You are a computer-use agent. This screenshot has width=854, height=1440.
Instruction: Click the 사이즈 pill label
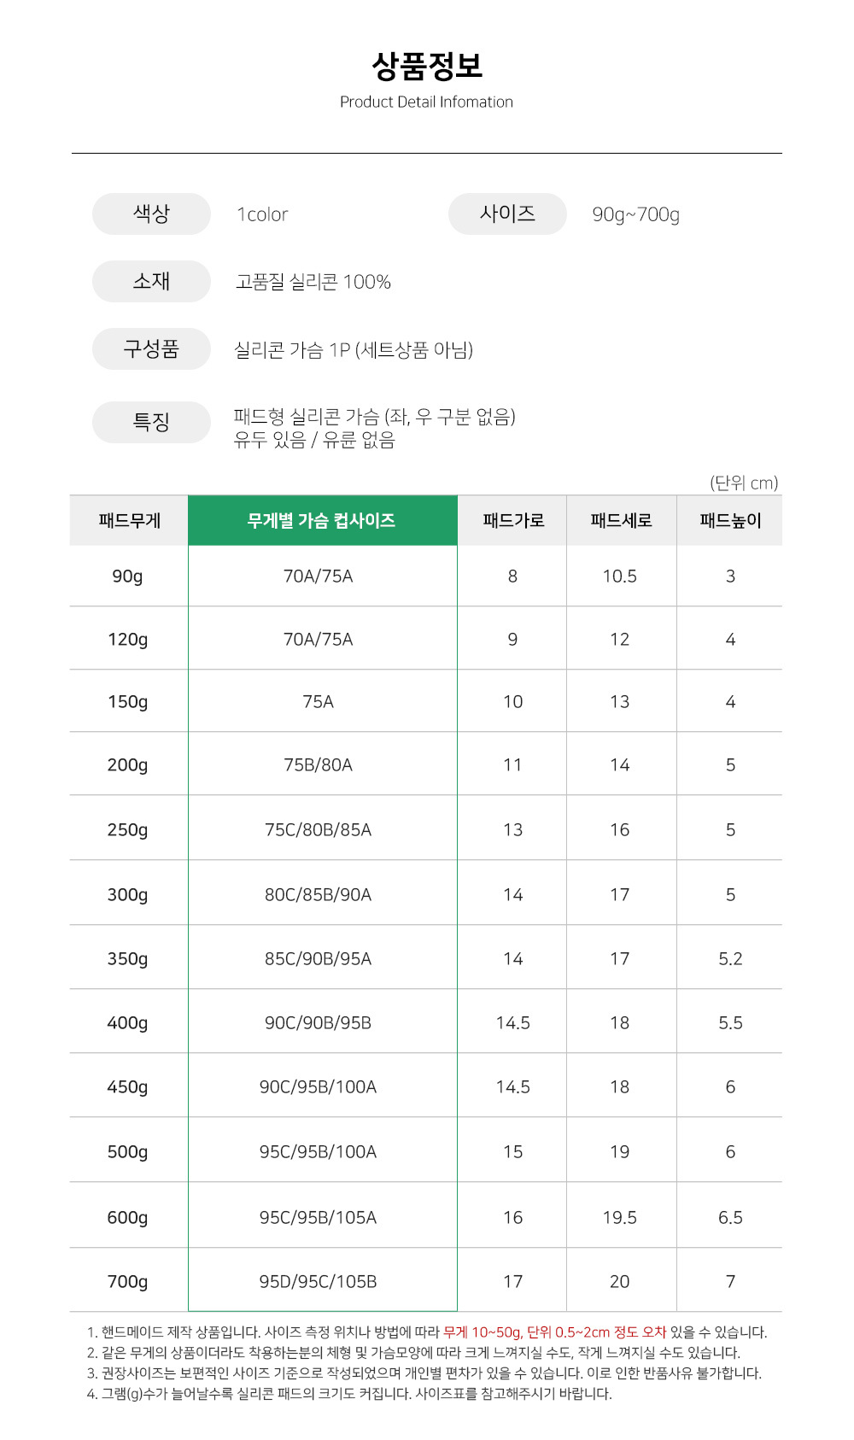click(507, 214)
